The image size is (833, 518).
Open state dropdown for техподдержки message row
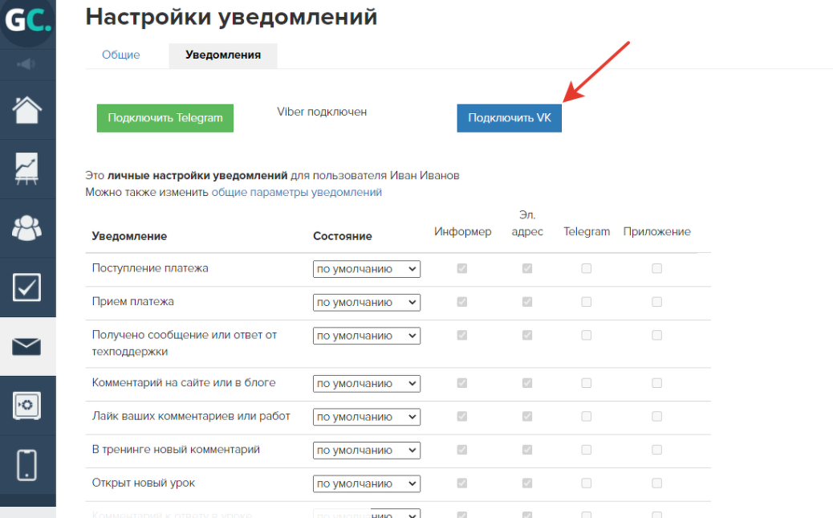click(x=367, y=336)
